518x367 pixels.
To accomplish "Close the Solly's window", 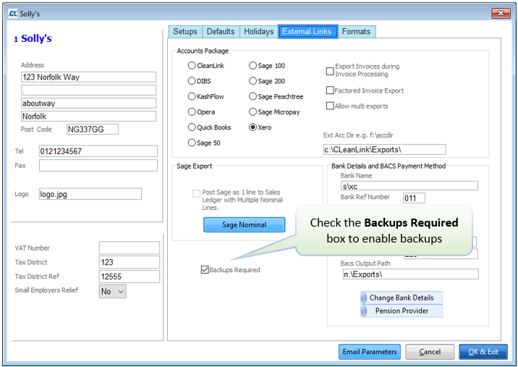I will (501, 13).
